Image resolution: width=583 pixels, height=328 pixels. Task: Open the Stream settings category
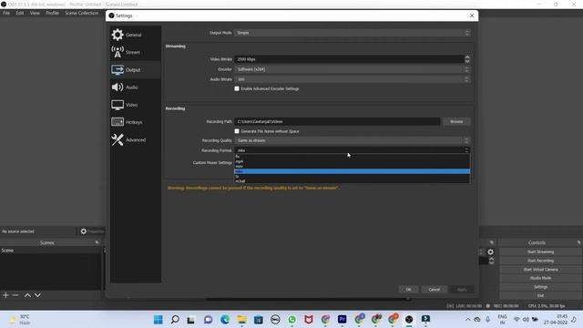tap(136, 52)
